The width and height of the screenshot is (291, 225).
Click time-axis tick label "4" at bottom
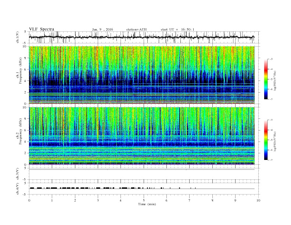[x=121, y=200]
